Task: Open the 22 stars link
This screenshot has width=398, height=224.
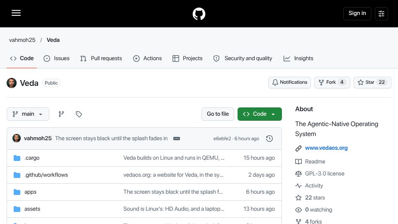Action: point(315,197)
